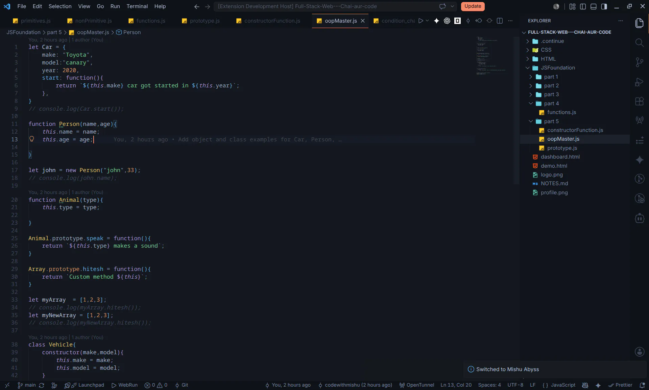
Task: Click the Prettier status item
Action: coord(620,385)
